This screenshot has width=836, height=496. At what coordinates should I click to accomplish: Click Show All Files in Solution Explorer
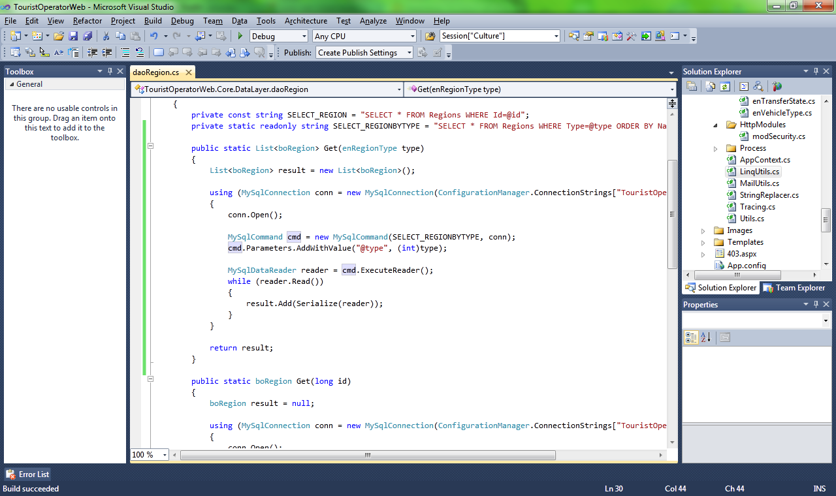(x=709, y=86)
